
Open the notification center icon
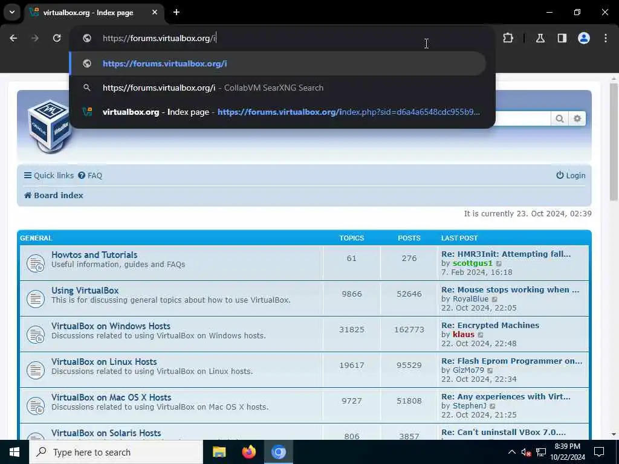point(599,452)
